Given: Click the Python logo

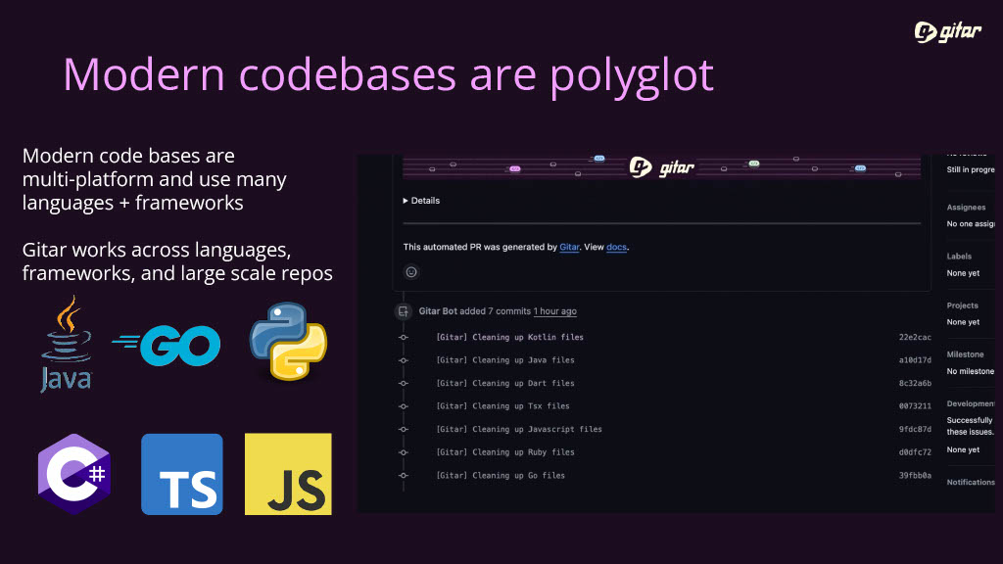Looking at the screenshot, I should click(289, 342).
